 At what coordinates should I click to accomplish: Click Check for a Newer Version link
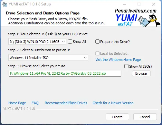click(113, 103)
